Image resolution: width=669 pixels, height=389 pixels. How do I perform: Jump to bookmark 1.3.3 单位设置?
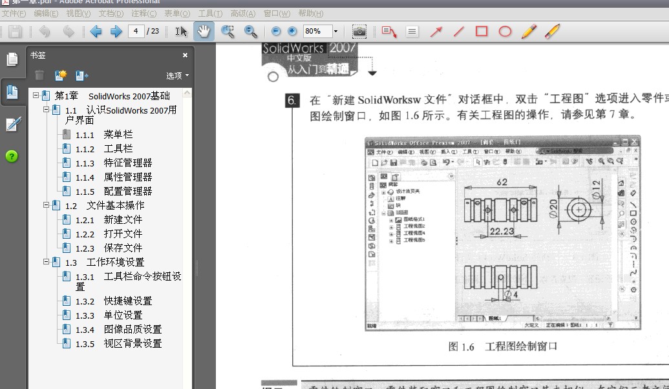point(109,315)
